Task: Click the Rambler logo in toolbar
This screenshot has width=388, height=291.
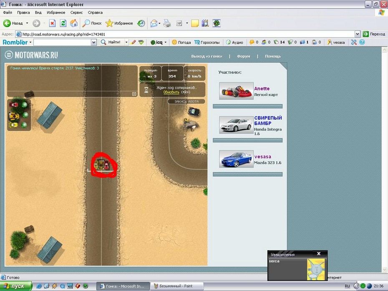Action: tap(15, 42)
